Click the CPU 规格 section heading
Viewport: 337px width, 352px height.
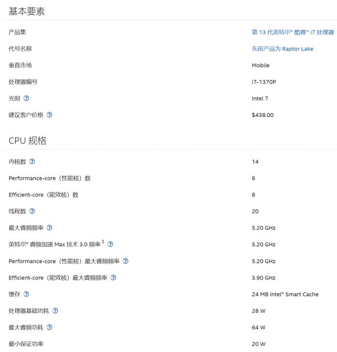pos(28,141)
